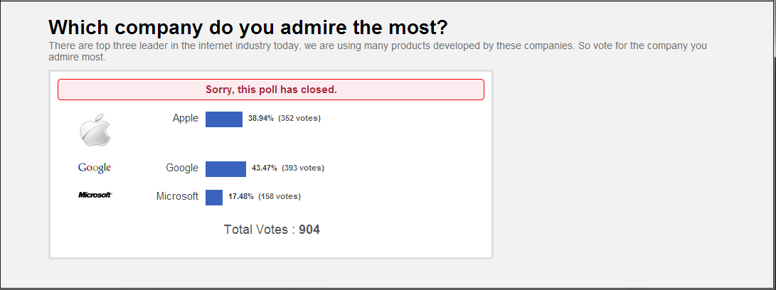Click the Total Votes label

[x=259, y=230]
